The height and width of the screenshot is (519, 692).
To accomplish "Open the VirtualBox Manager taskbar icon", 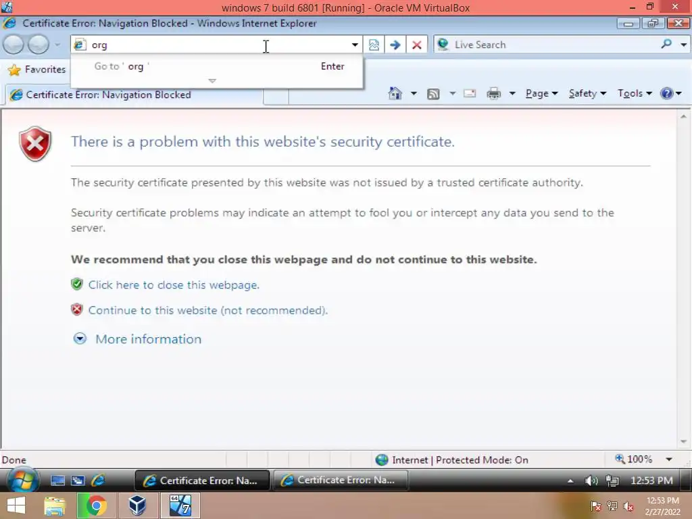I will click(x=137, y=505).
